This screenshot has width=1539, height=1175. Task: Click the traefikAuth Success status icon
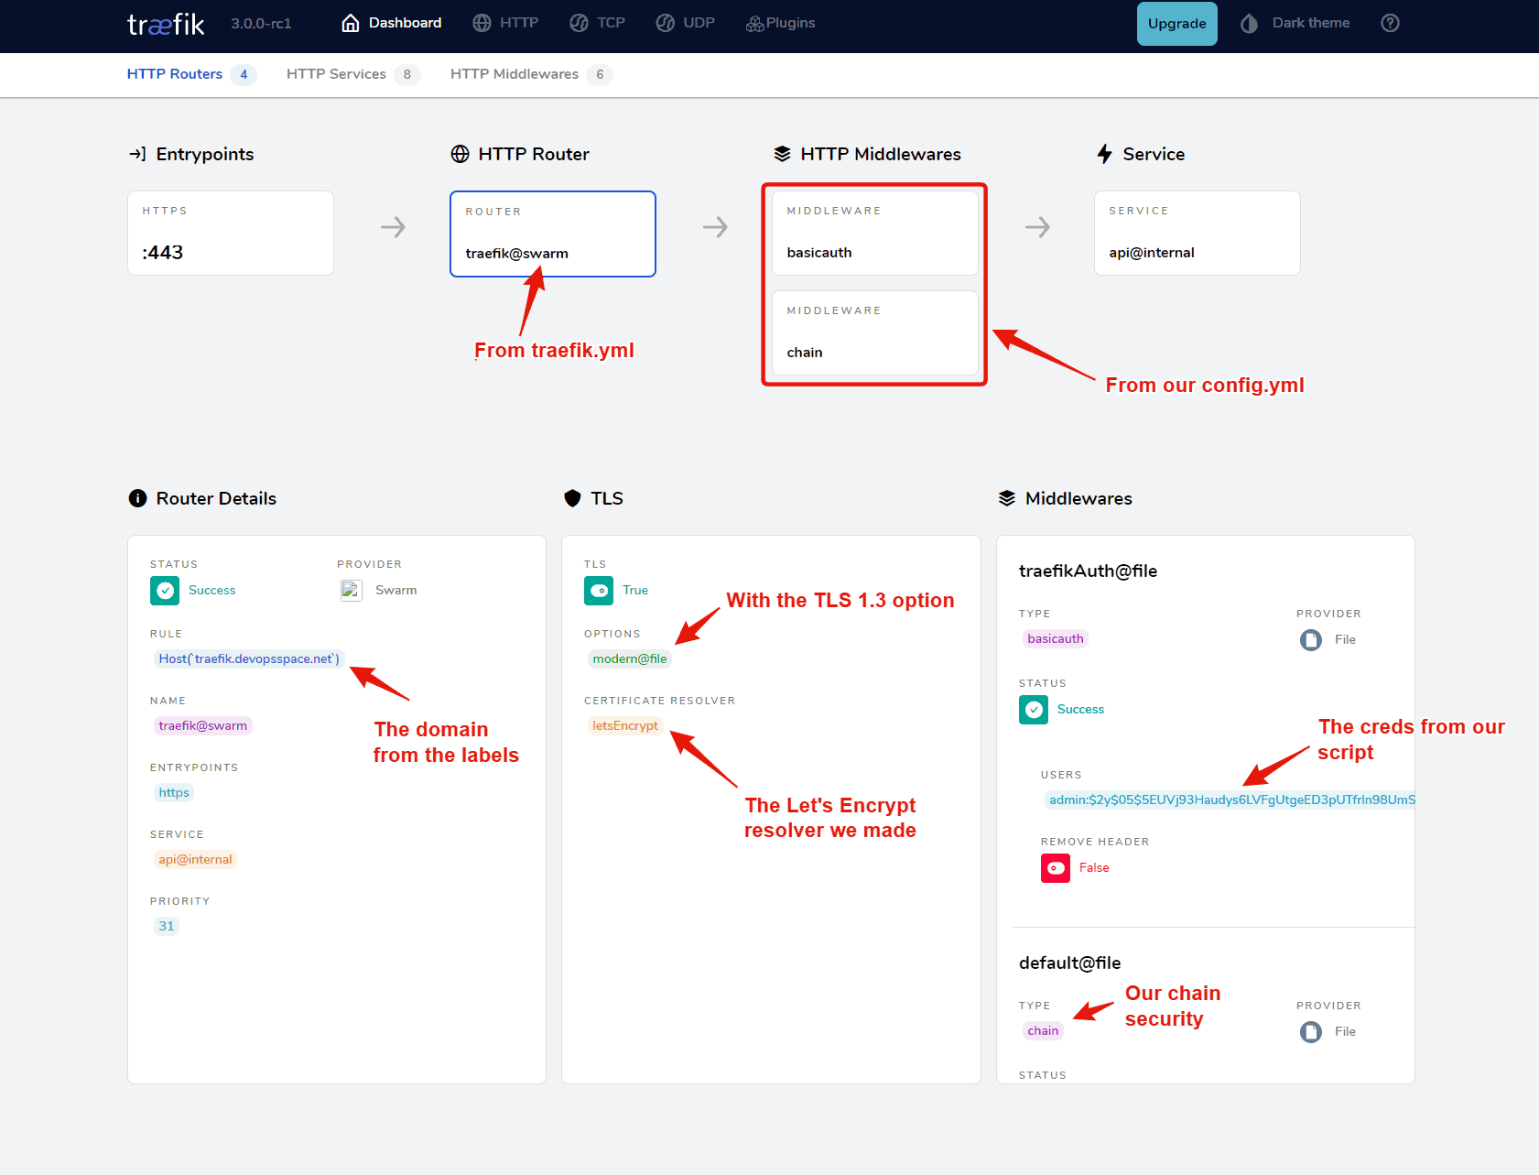(x=1034, y=710)
